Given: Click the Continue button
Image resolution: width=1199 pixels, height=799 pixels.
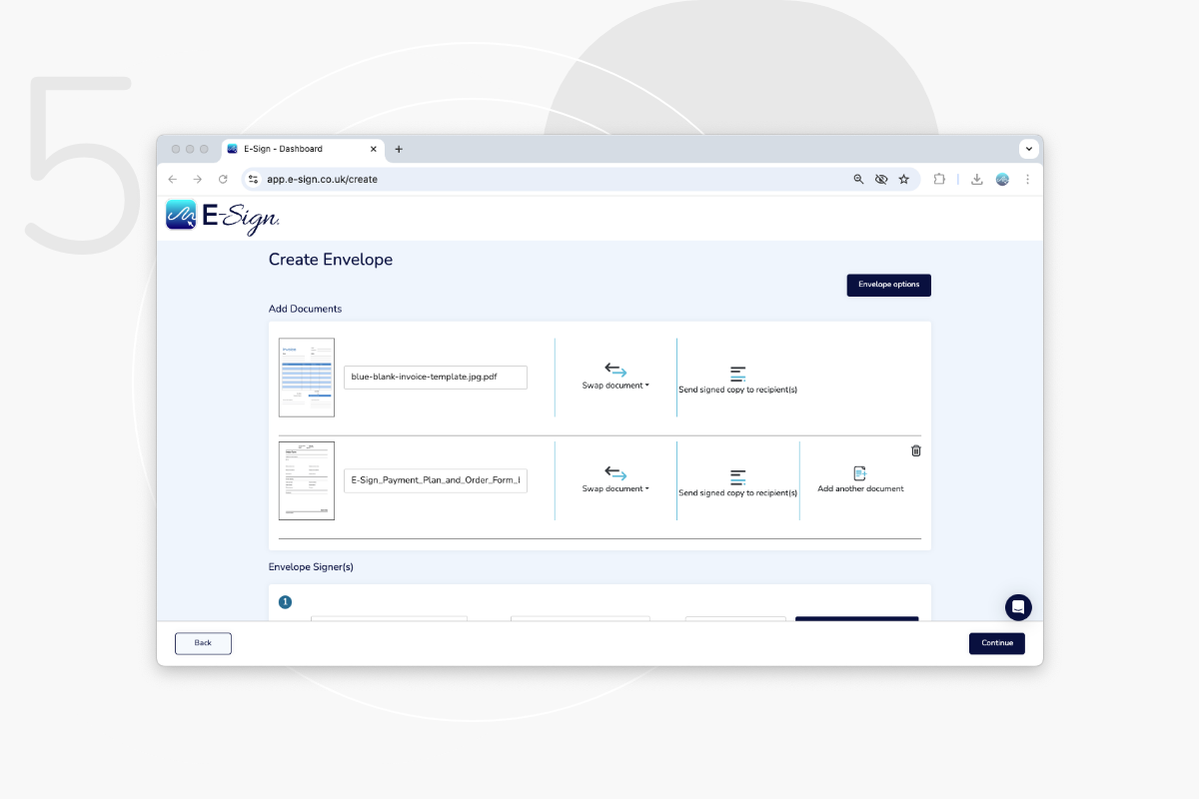Looking at the screenshot, I should (996, 643).
